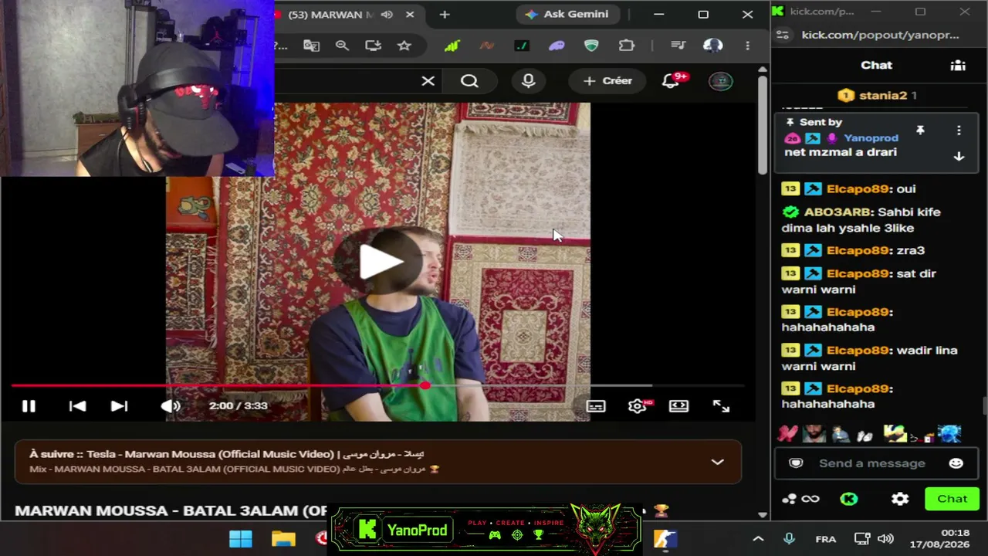Open the video player settings gear

(638, 406)
